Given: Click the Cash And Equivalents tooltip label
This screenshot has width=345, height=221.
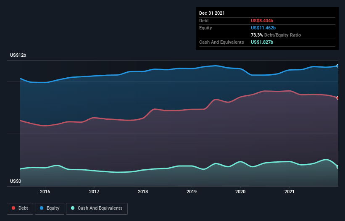Looking at the screenshot, I should point(221,42).
